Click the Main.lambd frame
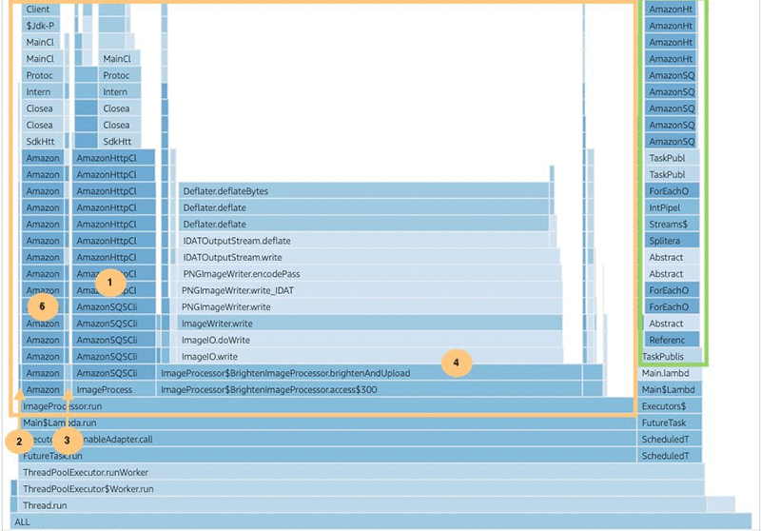 (x=670, y=373)
